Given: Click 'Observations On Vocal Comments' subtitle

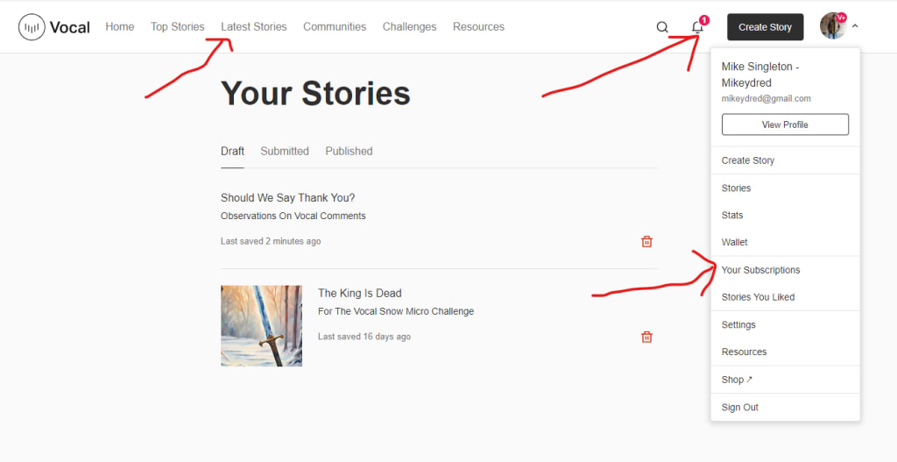Looking at the screenshot, I should pyautogui.click(x=293, y=216).
